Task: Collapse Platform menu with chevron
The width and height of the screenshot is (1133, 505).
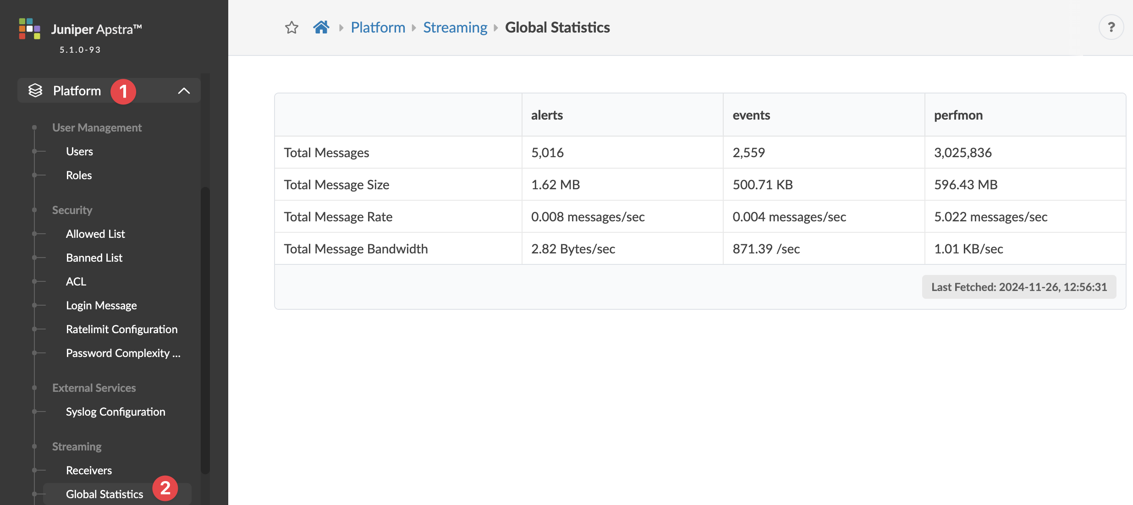Action: [x=184, y=91]
